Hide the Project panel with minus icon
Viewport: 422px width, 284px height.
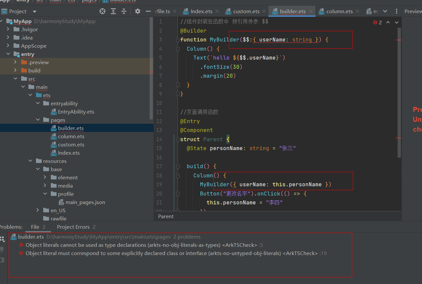[148, 11]
